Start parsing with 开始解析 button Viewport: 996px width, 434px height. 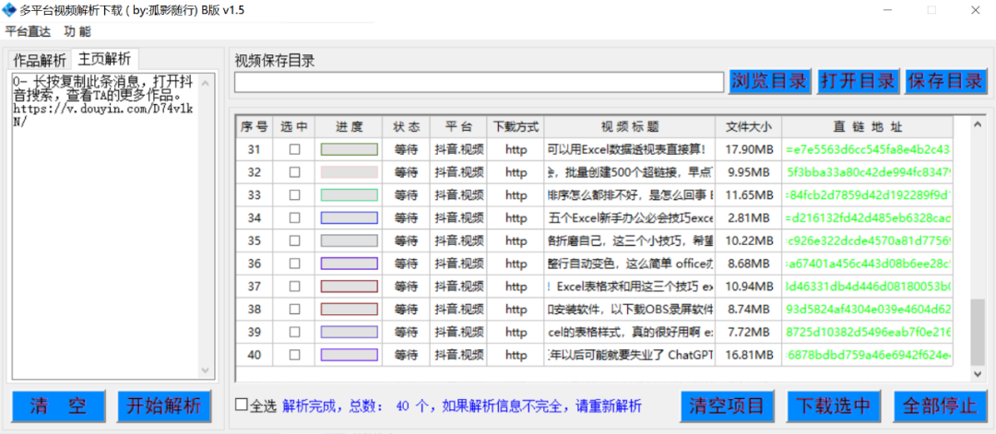164,406
